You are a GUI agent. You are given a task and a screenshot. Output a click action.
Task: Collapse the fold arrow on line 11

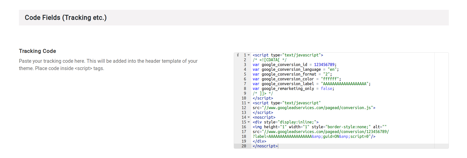coord(249,103)
